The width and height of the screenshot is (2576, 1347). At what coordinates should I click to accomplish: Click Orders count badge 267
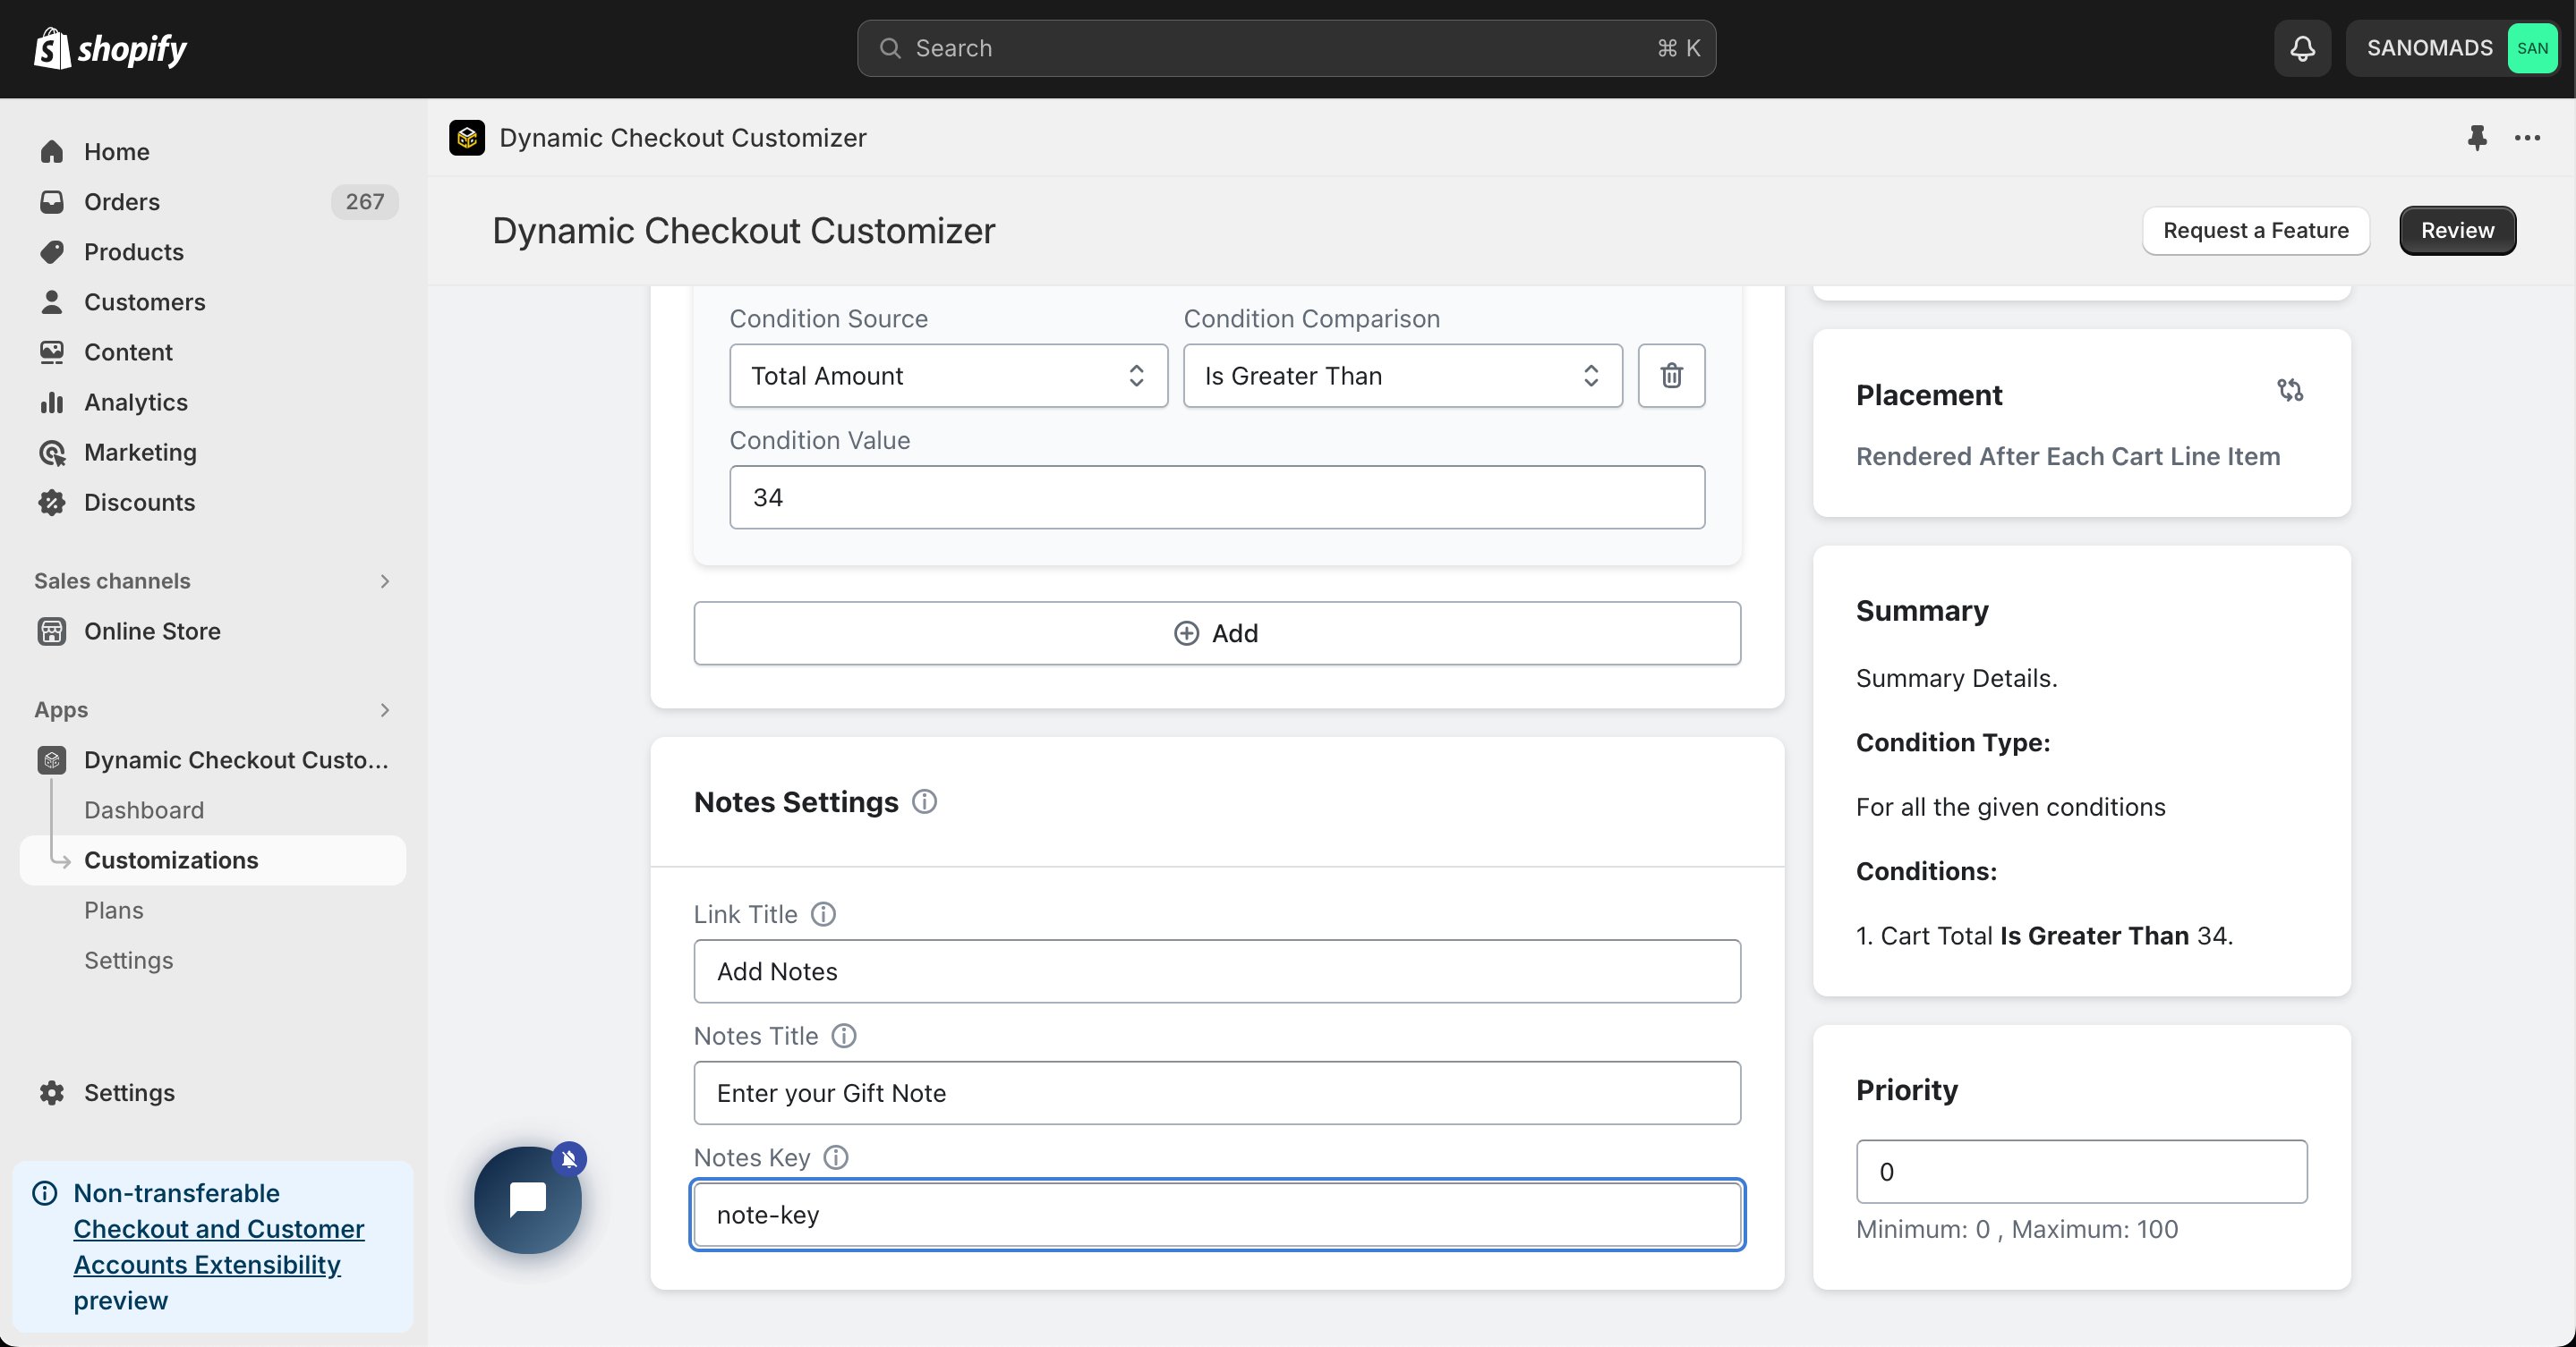click(x=364, y=202)
